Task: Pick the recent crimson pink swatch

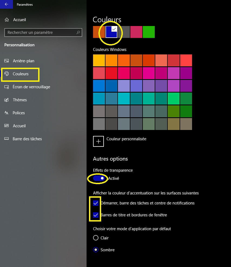Action: tap(136, 32)
